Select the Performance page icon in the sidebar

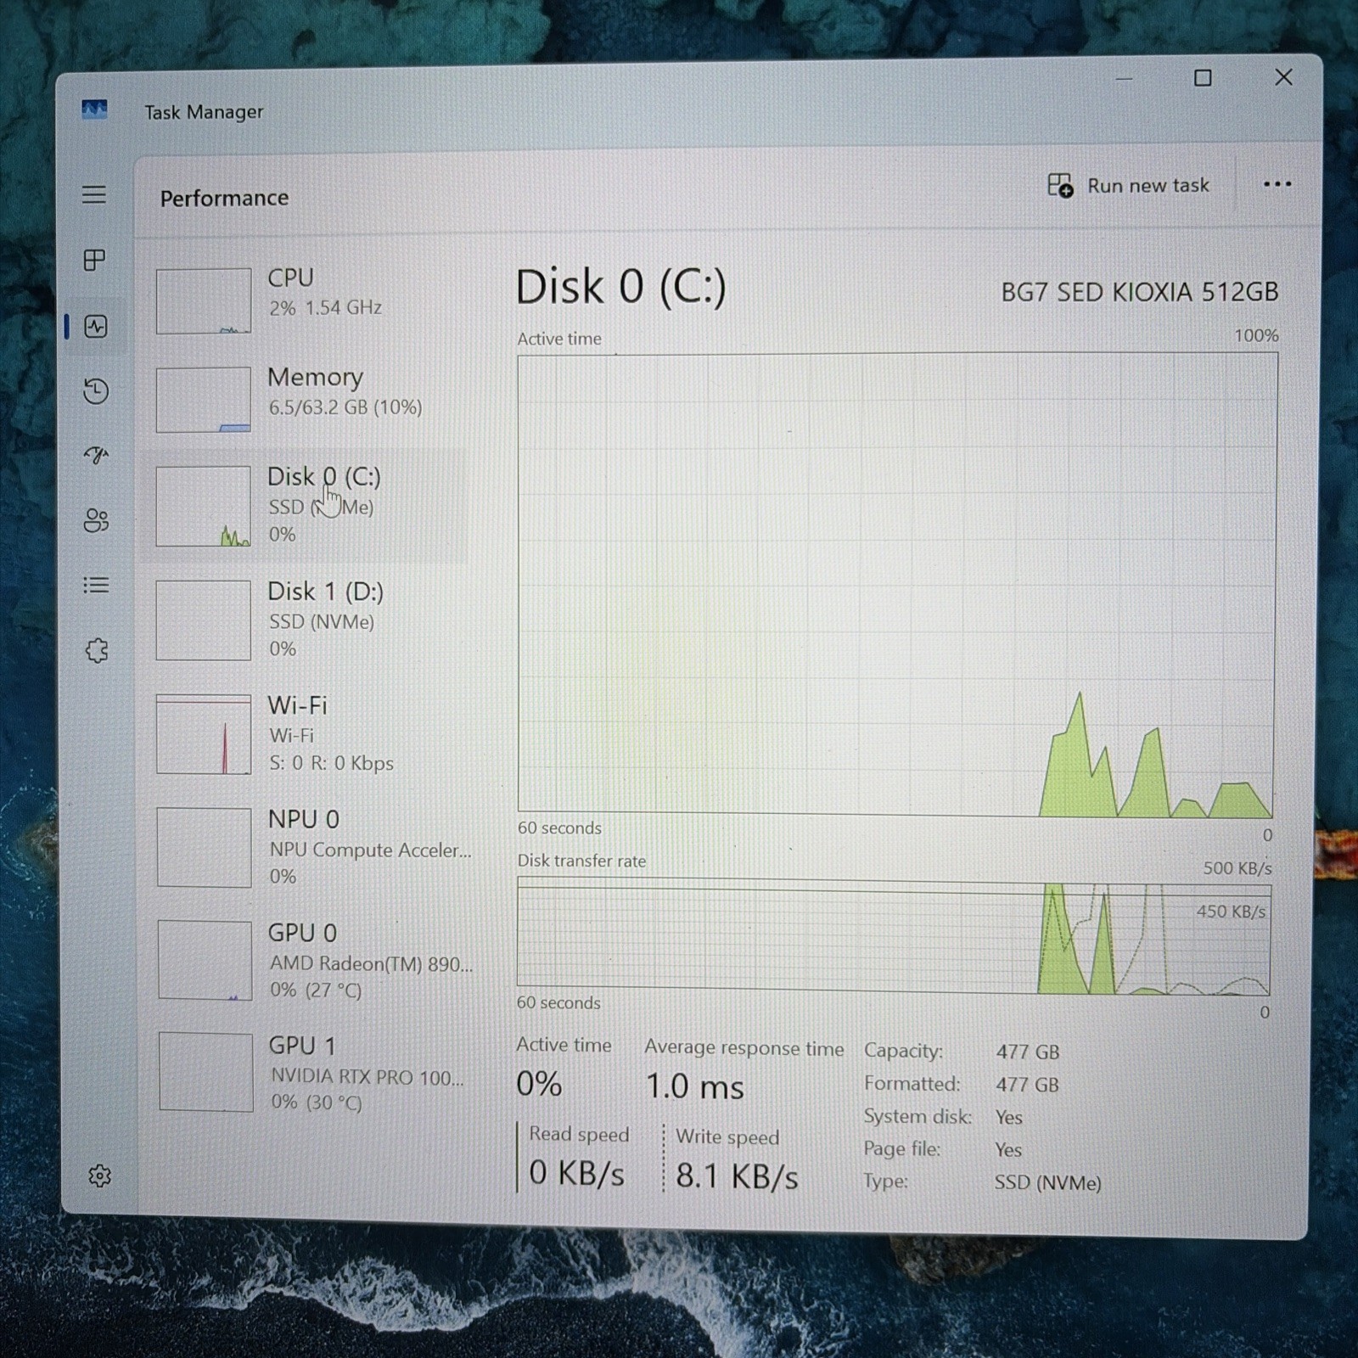pyautogui.click(x=96, y=326)
